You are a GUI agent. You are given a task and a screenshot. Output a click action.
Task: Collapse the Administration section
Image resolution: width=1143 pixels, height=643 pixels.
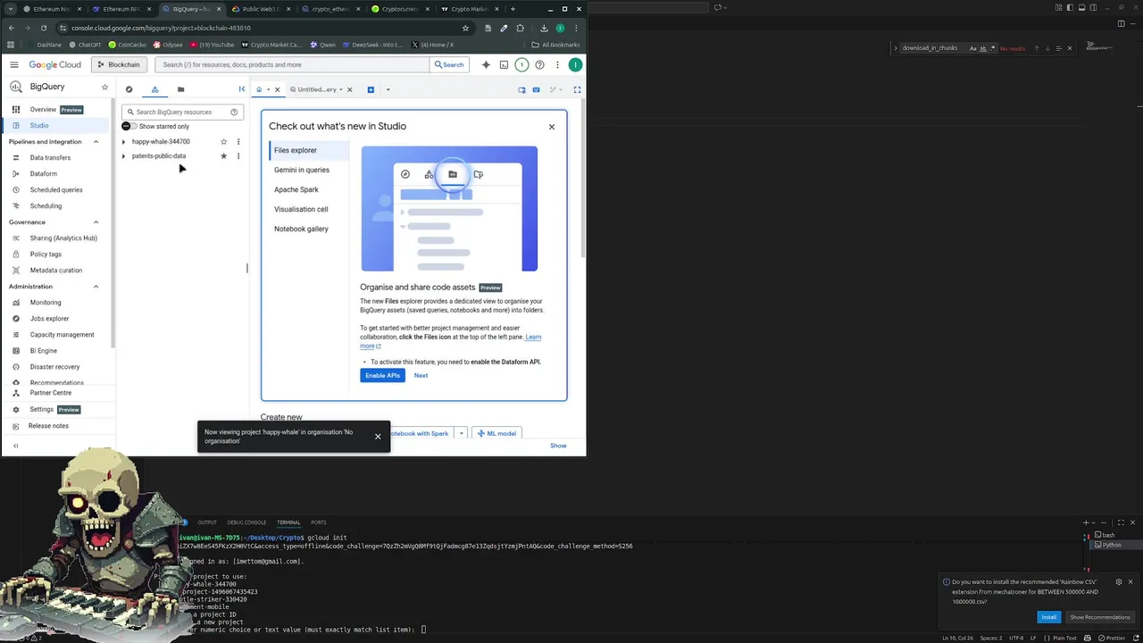[x=96, y=286]
